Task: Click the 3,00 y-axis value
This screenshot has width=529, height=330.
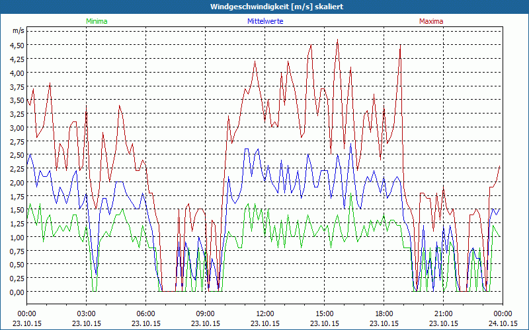Action: click(x=17, y=128)
